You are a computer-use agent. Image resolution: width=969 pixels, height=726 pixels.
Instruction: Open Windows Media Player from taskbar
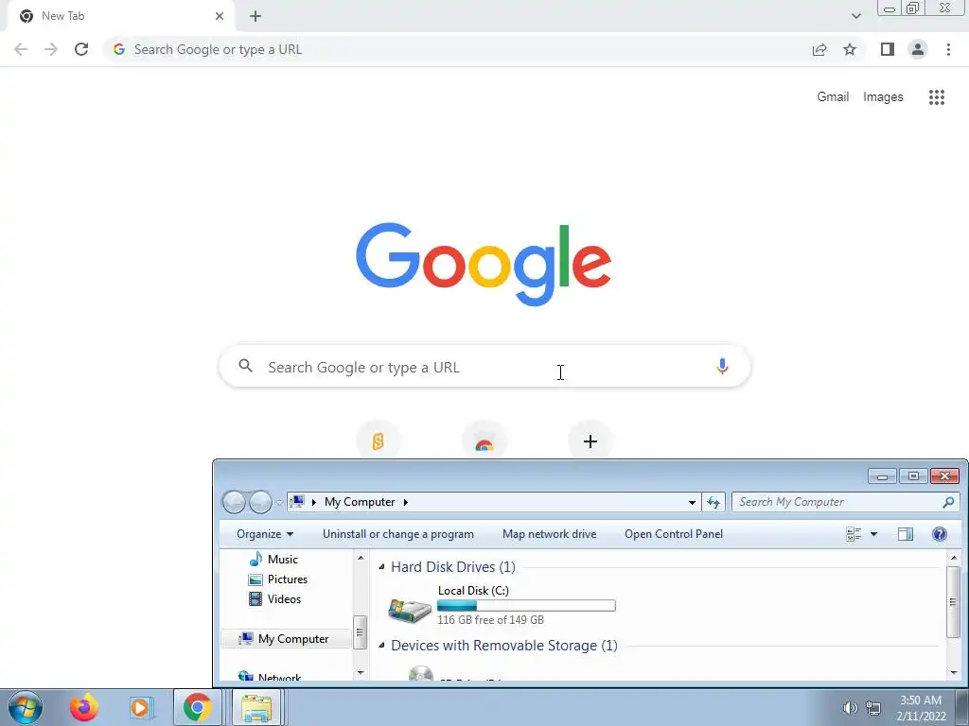point(140,707)
